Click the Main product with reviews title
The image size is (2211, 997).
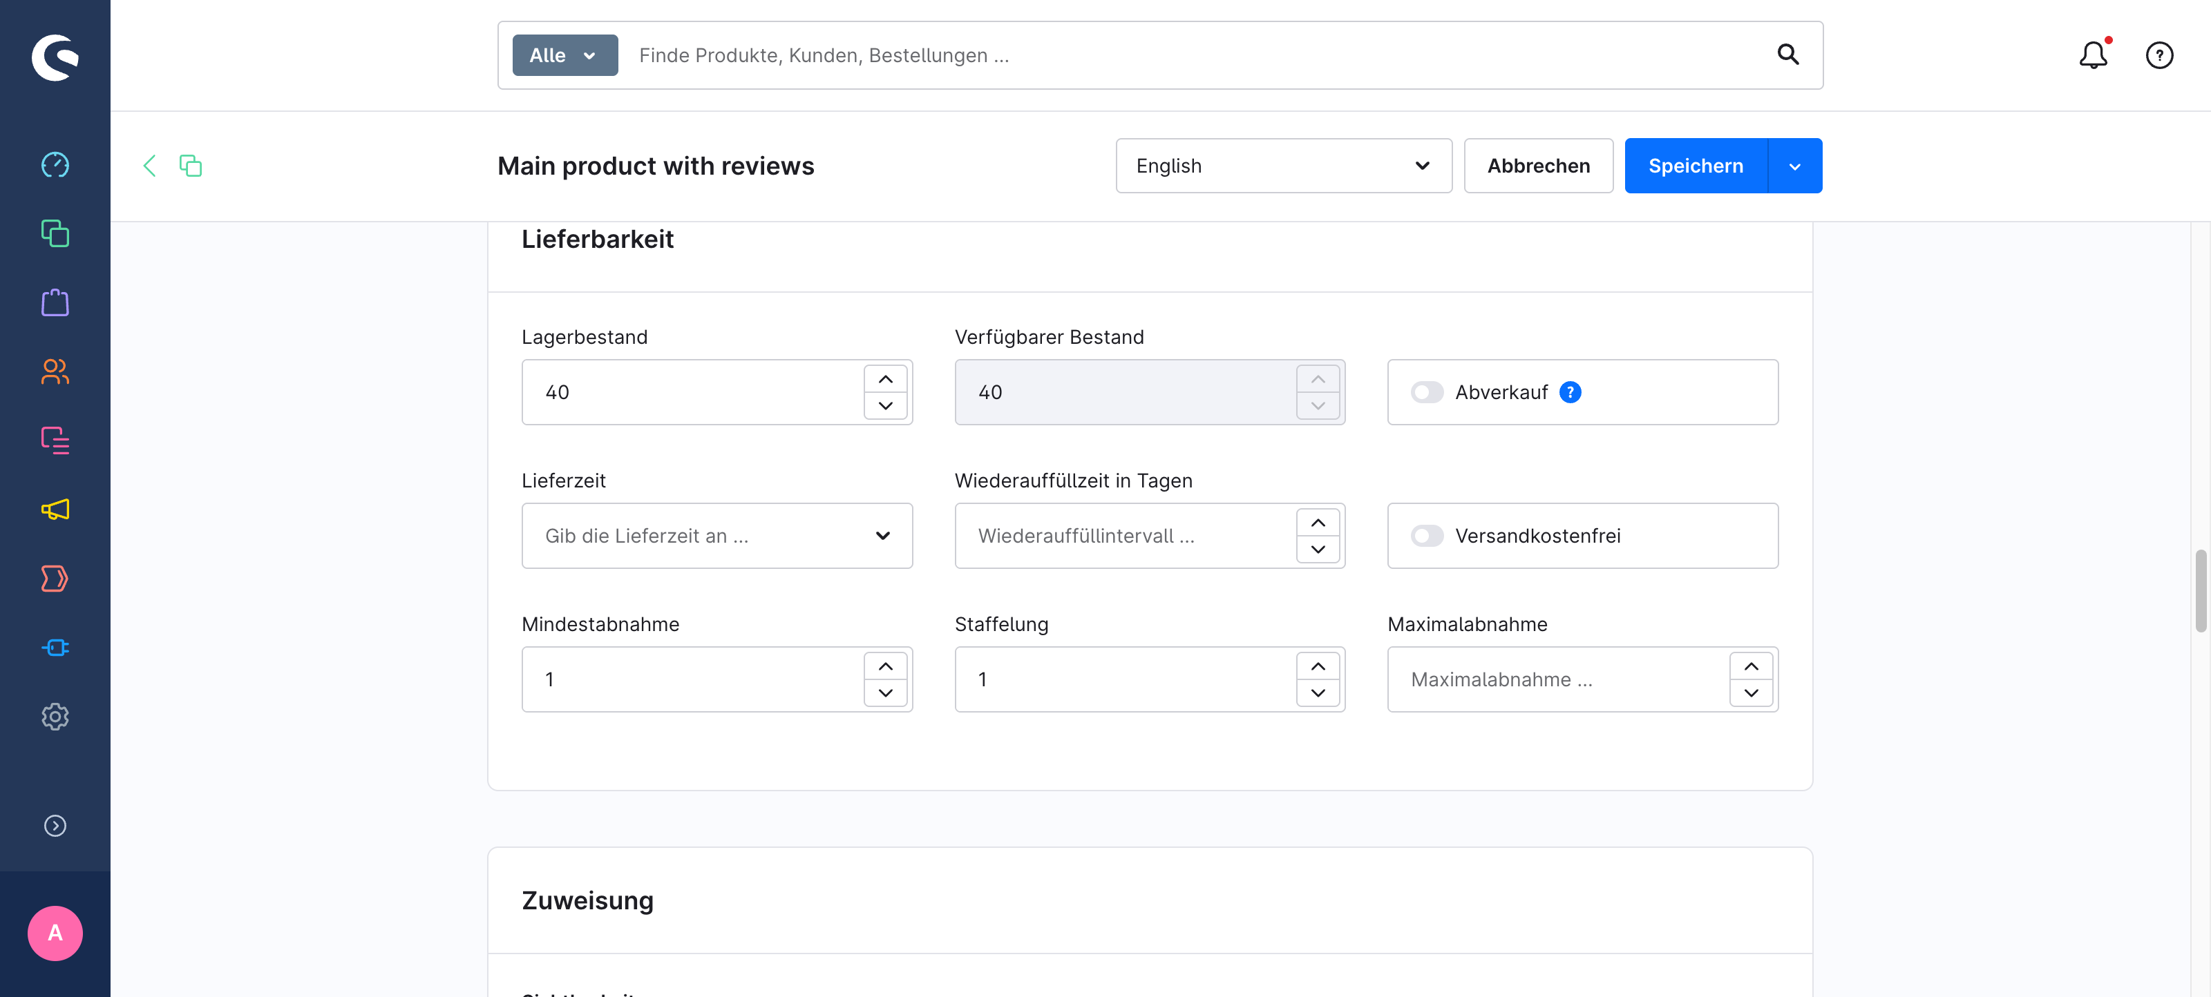click(656, 166)
